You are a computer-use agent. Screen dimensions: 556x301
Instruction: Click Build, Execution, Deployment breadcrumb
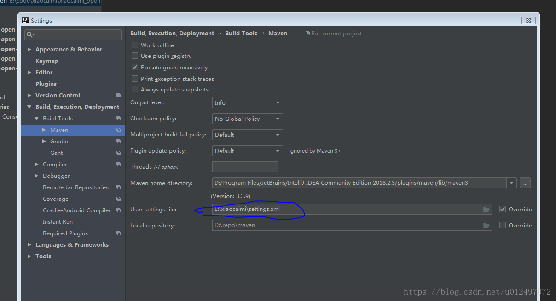coord(172,34)
